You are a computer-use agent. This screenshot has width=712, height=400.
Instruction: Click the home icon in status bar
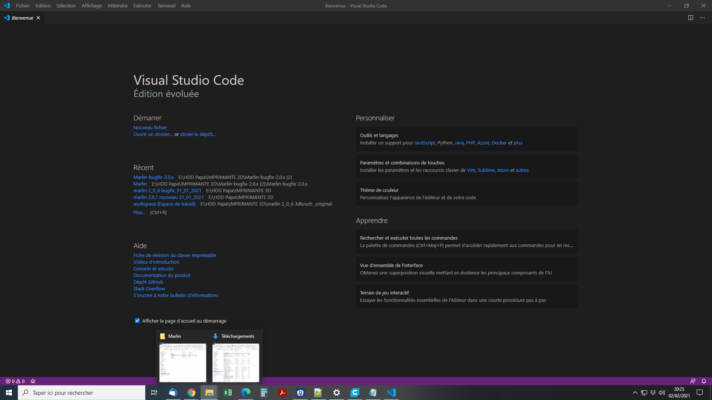pyautogui.click(x=33, y=381)
